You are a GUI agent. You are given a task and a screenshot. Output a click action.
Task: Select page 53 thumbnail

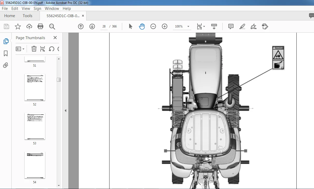click(x=35, y=126)
